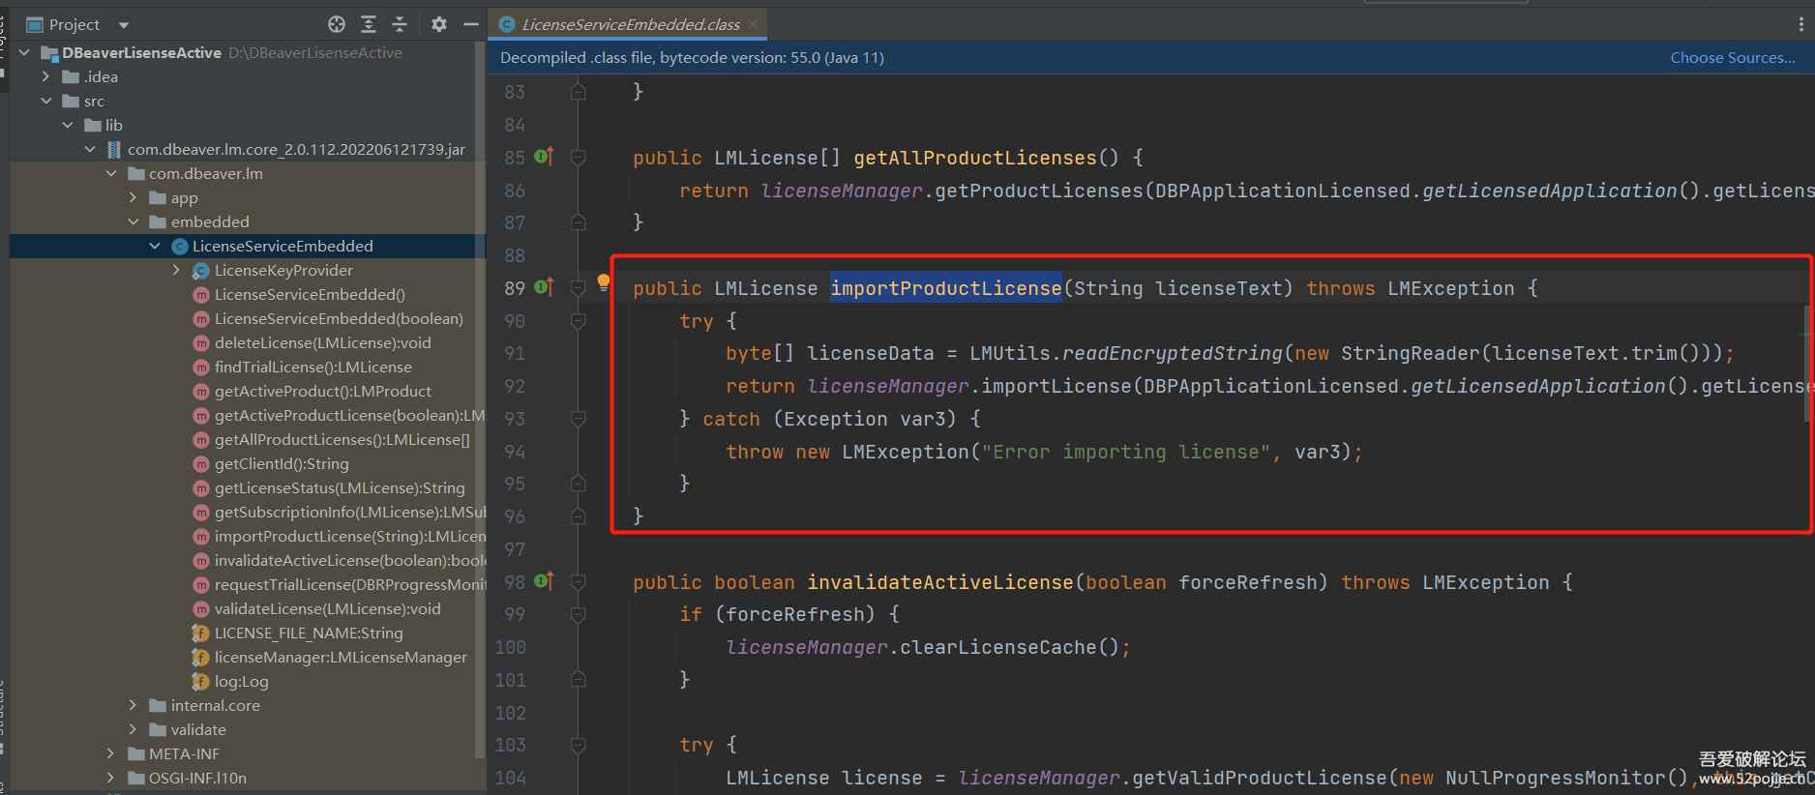This screenshot has width=1815, height=795.
Task: Toggle code fold at line 99 if statement
Action: 579,614
